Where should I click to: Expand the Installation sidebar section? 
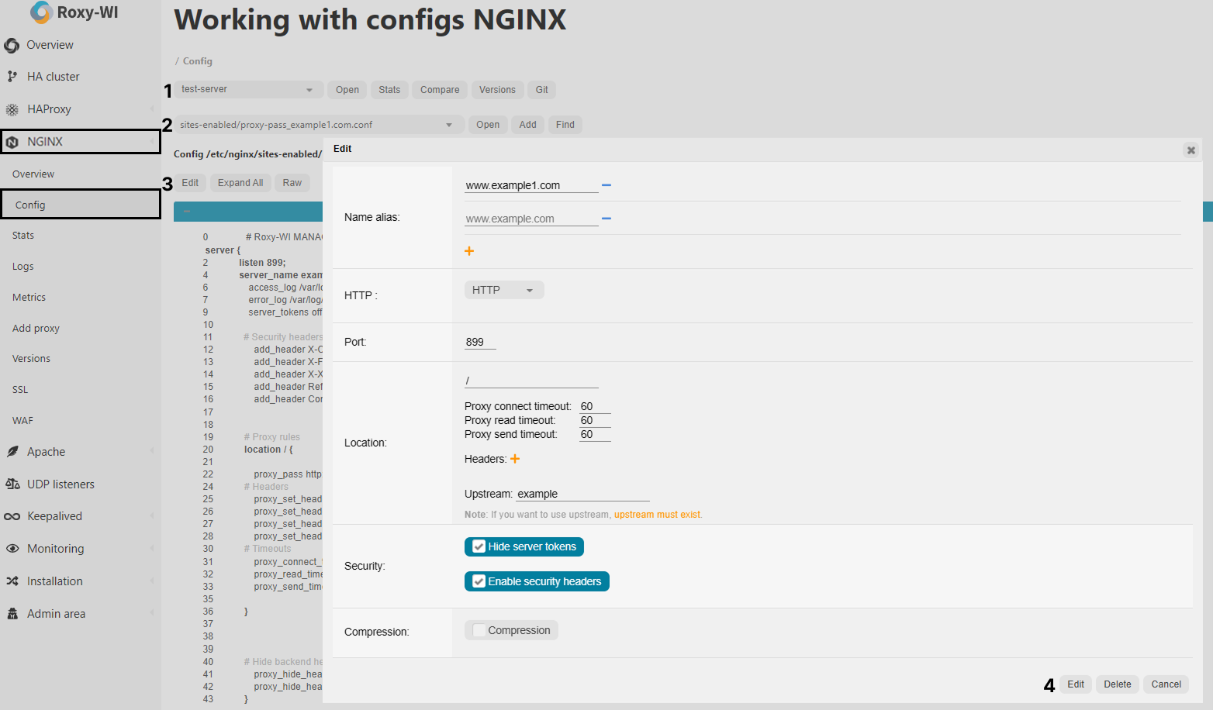point(152,581)
